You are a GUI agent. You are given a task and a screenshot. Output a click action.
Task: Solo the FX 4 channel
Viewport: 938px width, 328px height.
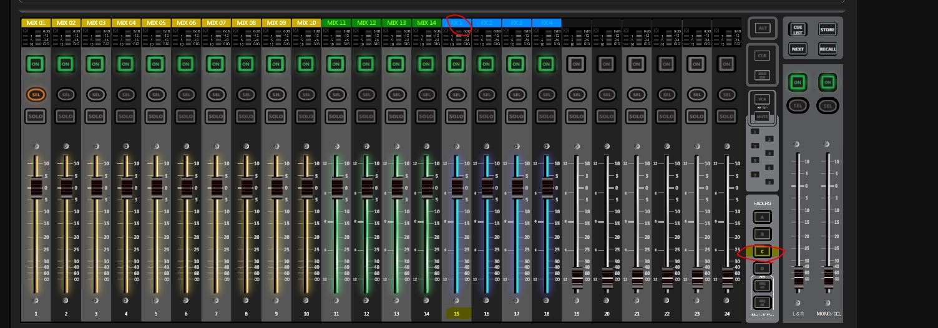[546, 117]
